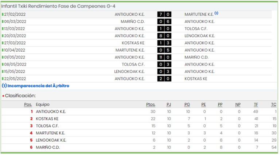The image size is (280, 155).
Task: Click the 7-0 score box of first match
Action: (x=164, y=14)
